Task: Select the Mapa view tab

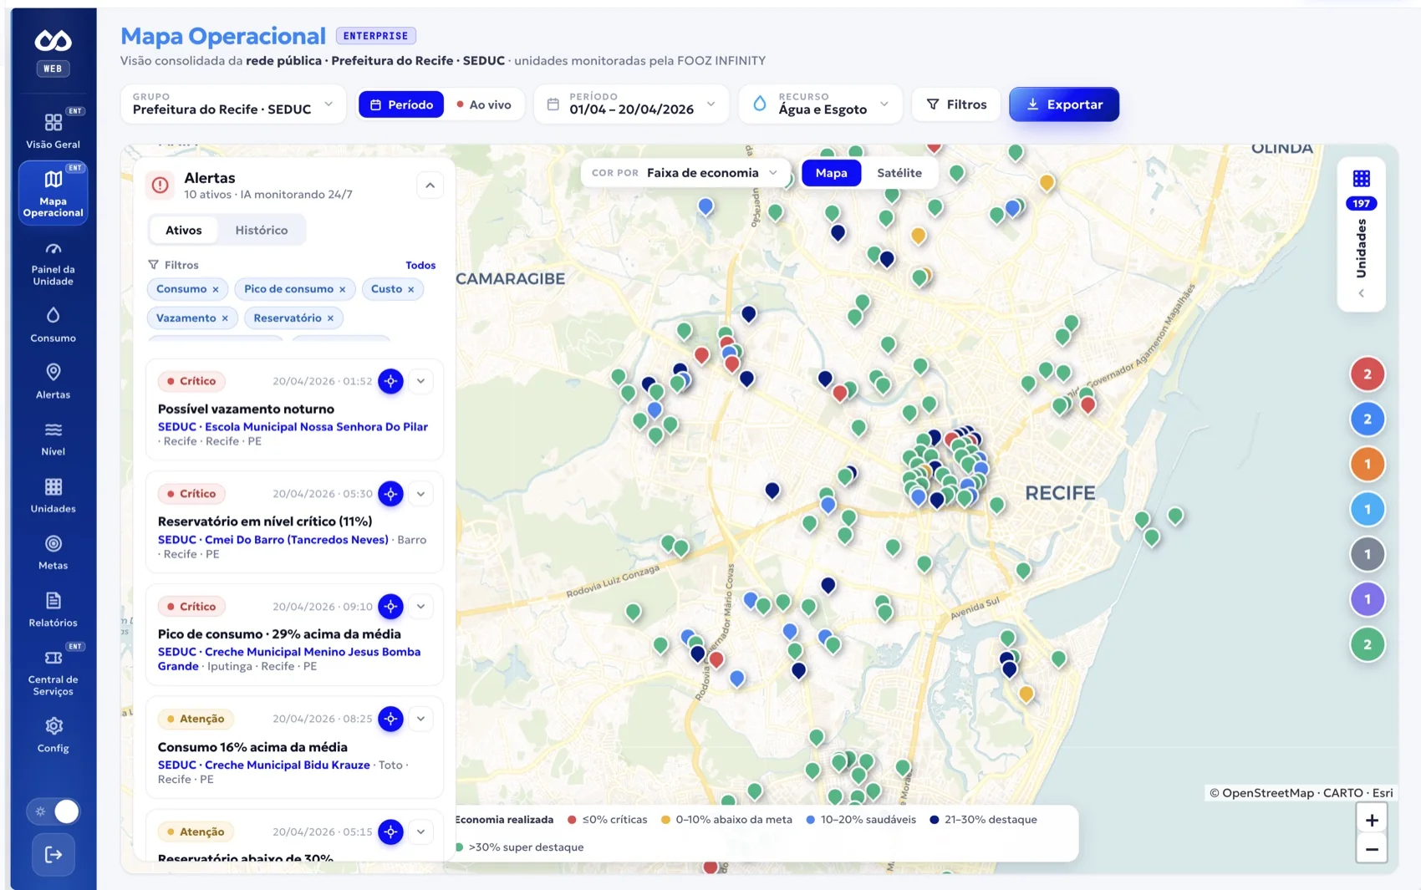Action: (831, 173)
